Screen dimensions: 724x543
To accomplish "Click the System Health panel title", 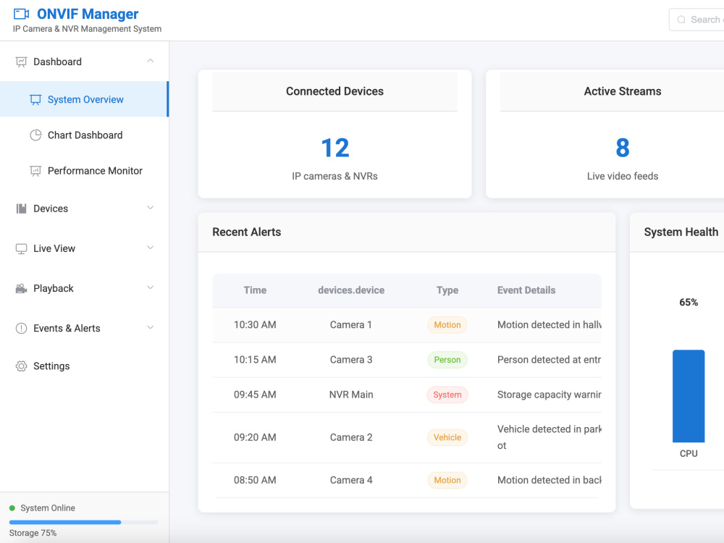I will coord(681,232).
